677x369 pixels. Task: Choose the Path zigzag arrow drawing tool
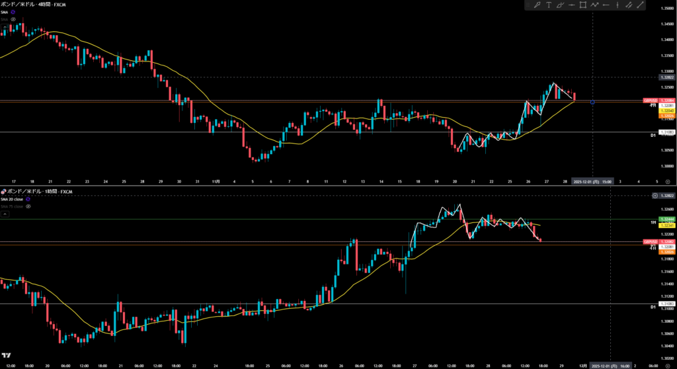(x=594, y=5)
